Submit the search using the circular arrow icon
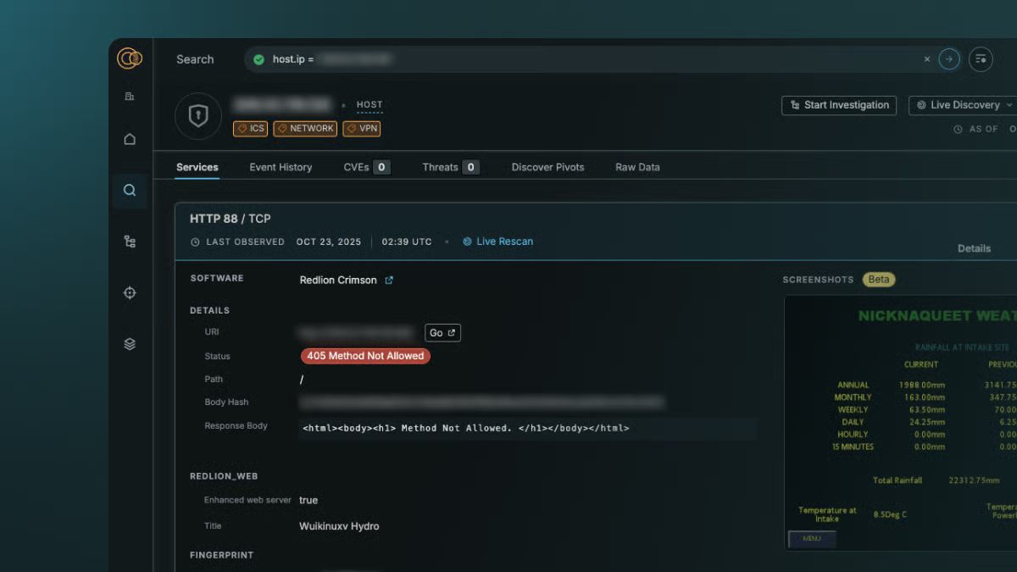This screenshot has width=1017, height=572. click(x=948, y=58)
